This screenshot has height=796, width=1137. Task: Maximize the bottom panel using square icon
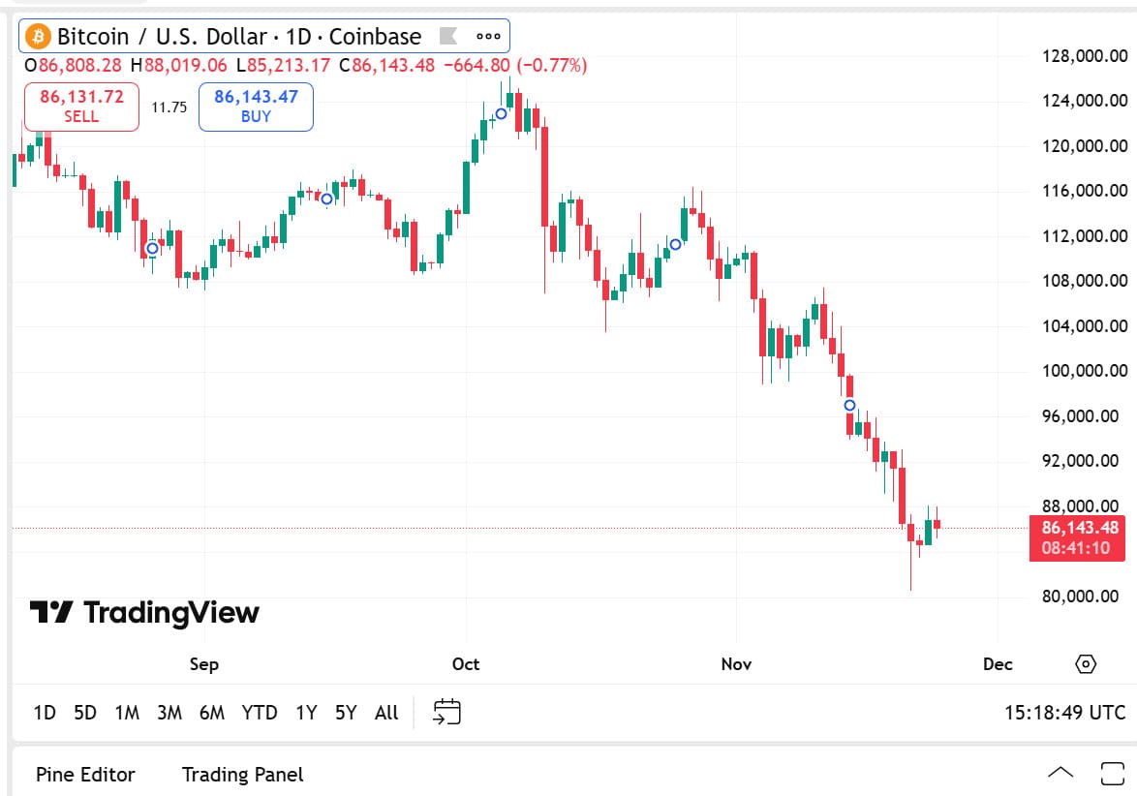click(x=1112, y=774)
